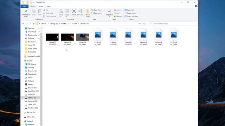
Task: Open the New item dropdown
Action: (97, 10)
